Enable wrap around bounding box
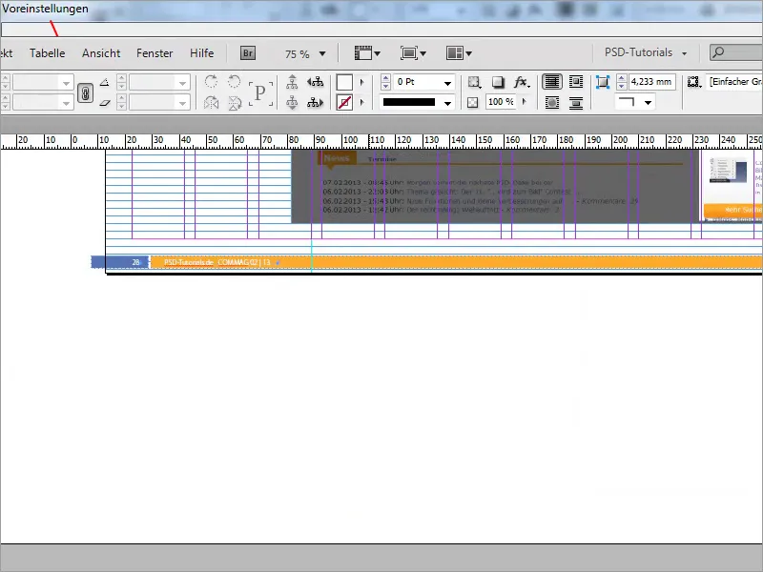Viewport: 763px width, 572px height. pos(575,81)
